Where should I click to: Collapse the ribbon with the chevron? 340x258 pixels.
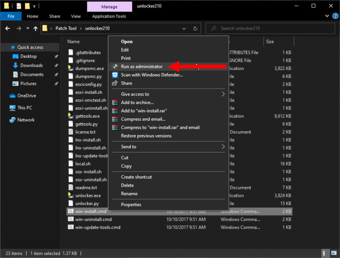[x=327, y=16]
